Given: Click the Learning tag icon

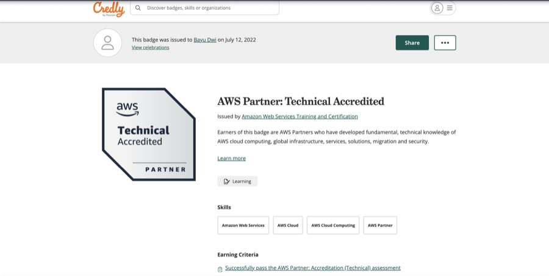Looking at the screenshot, I should pos(227,181).
